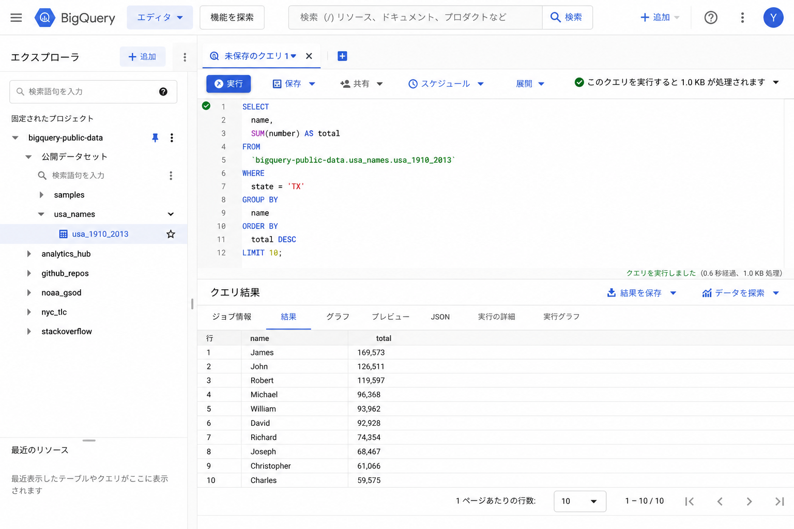Star the usa_1910_2013 table

tap(171, 234)
